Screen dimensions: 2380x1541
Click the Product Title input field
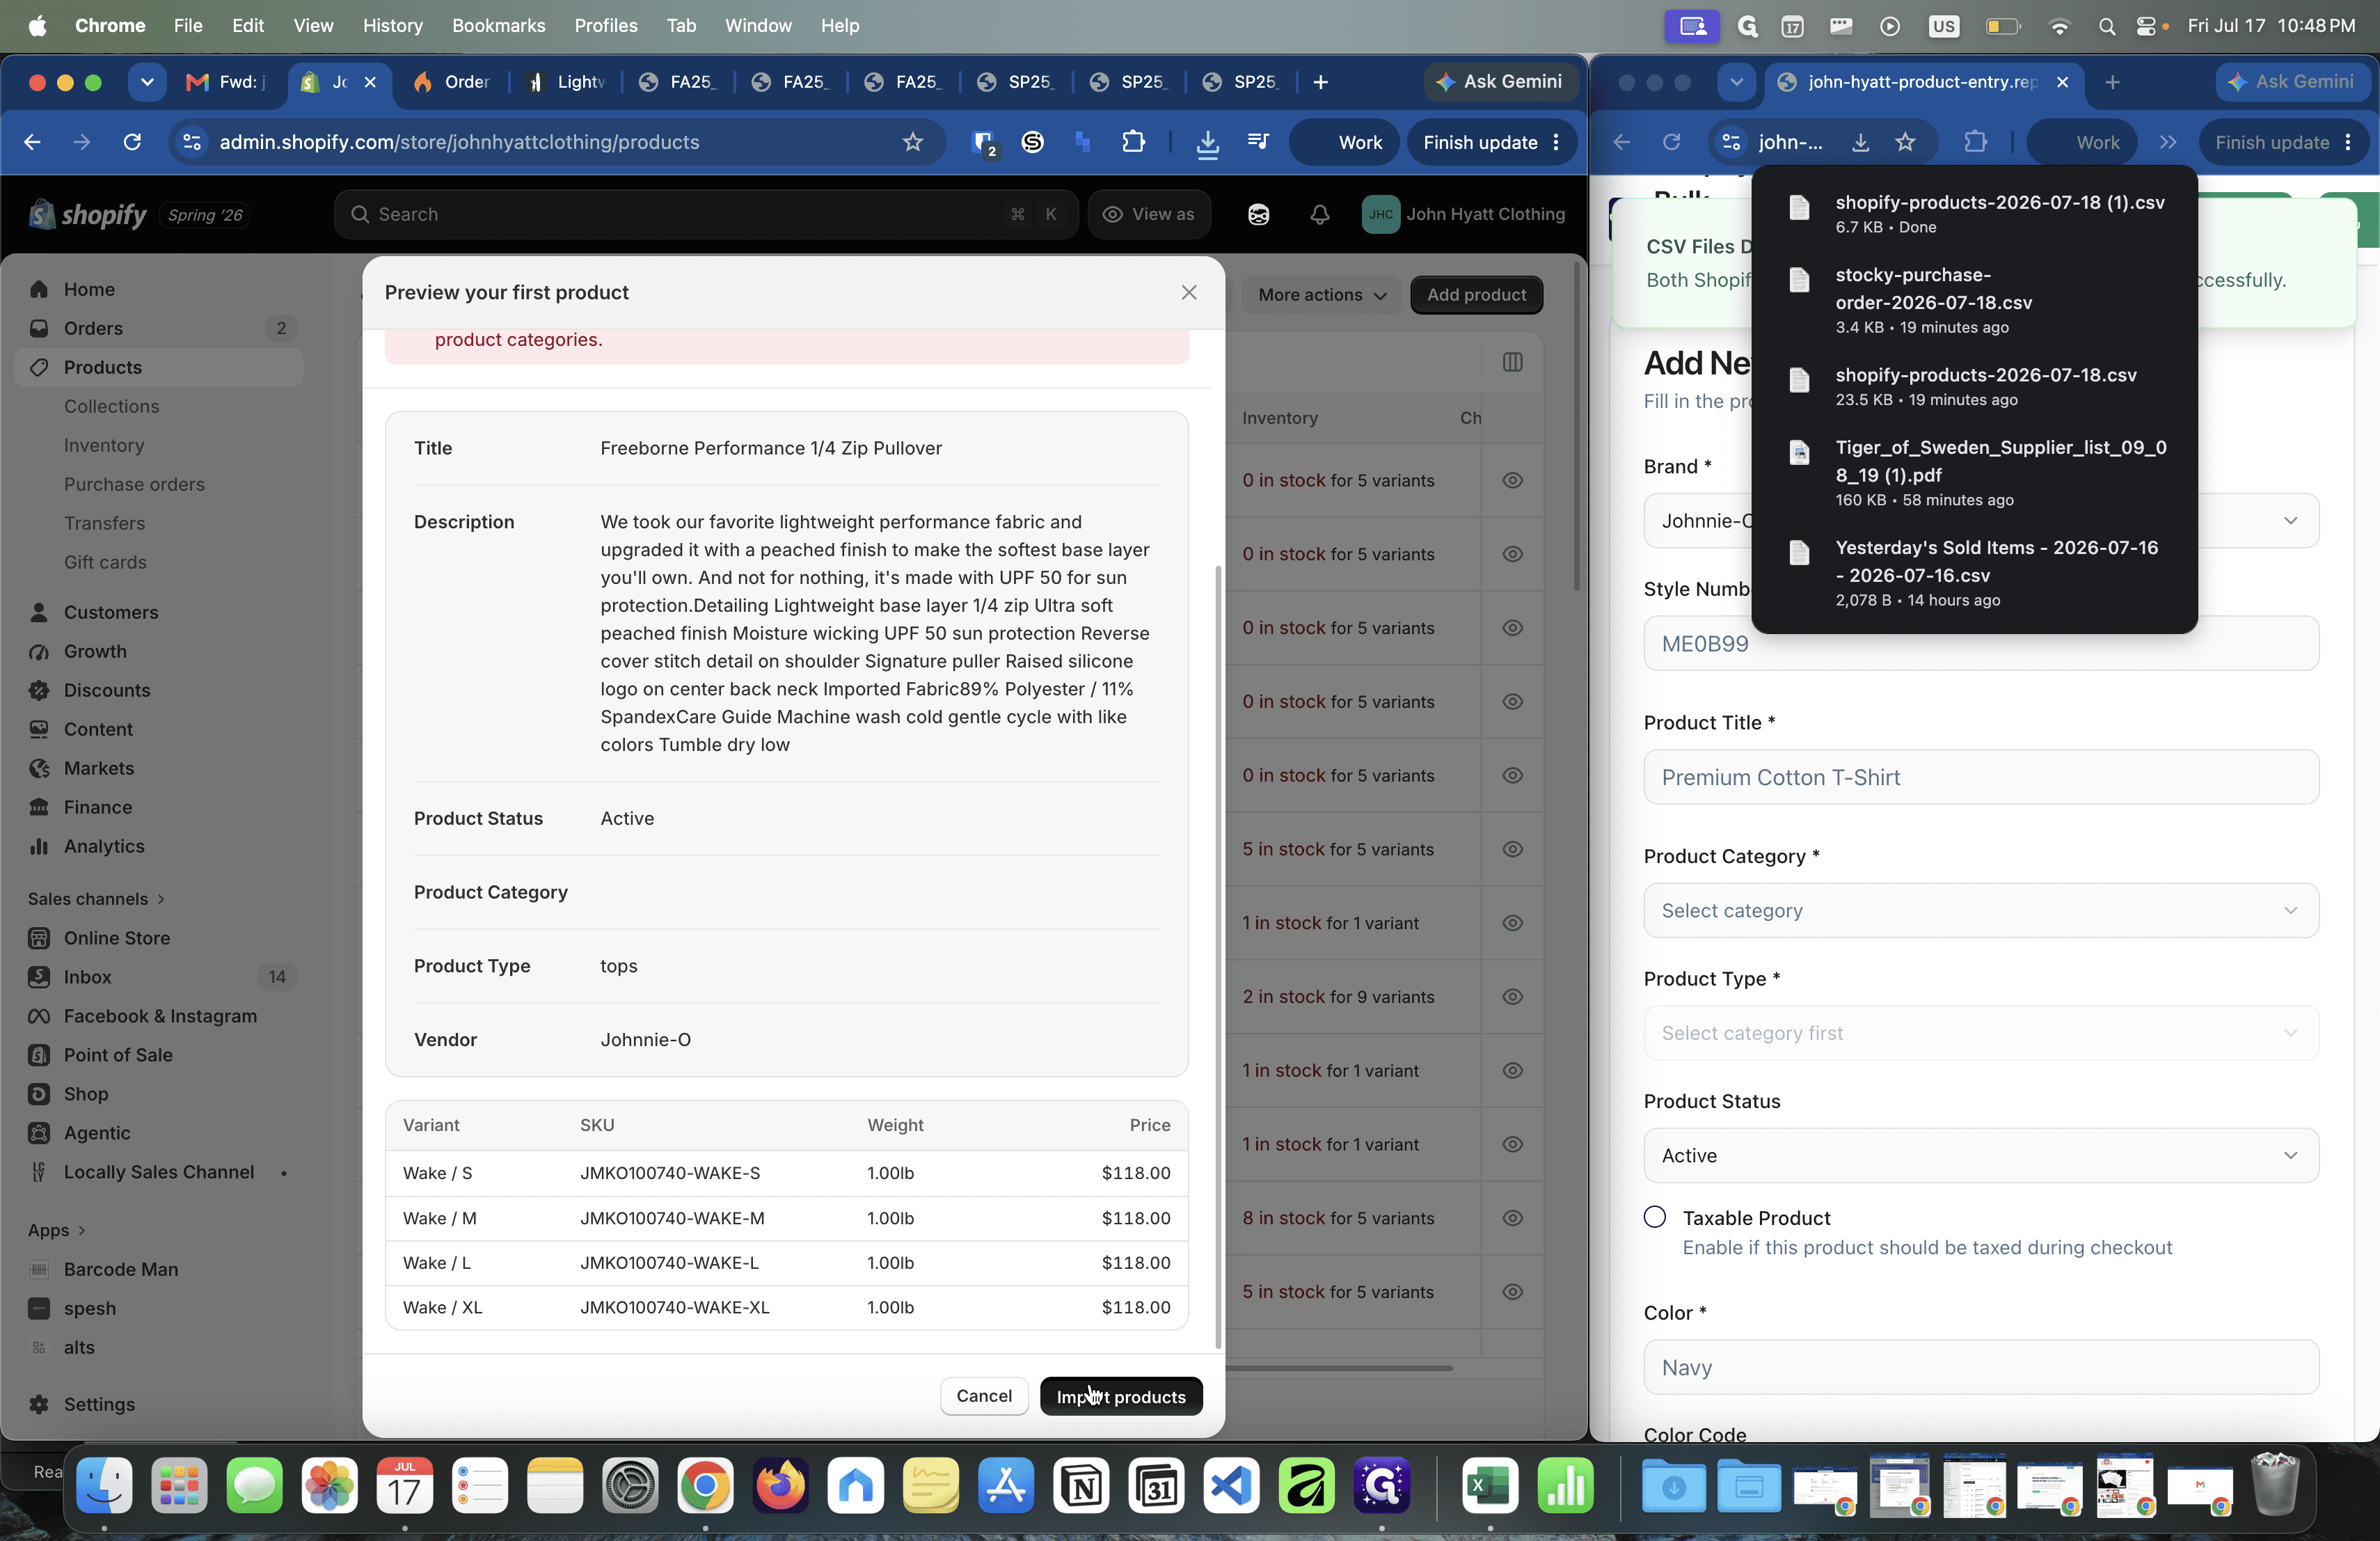(1980, 777)
